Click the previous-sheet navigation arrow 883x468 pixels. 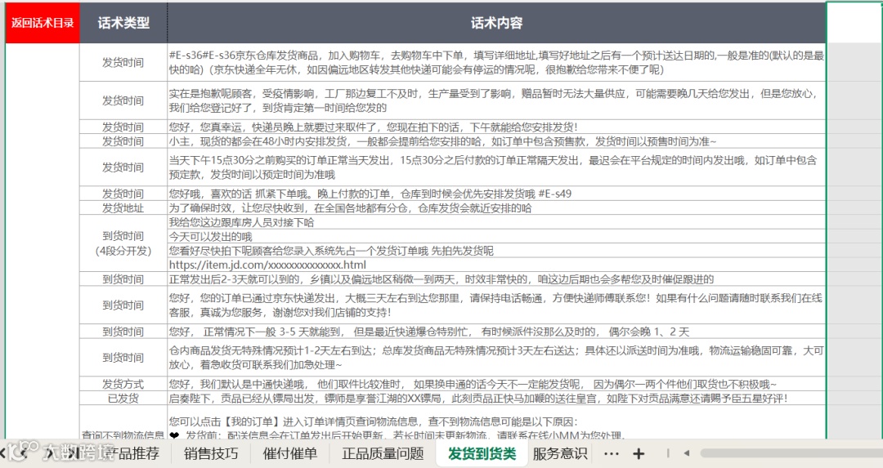22,452
